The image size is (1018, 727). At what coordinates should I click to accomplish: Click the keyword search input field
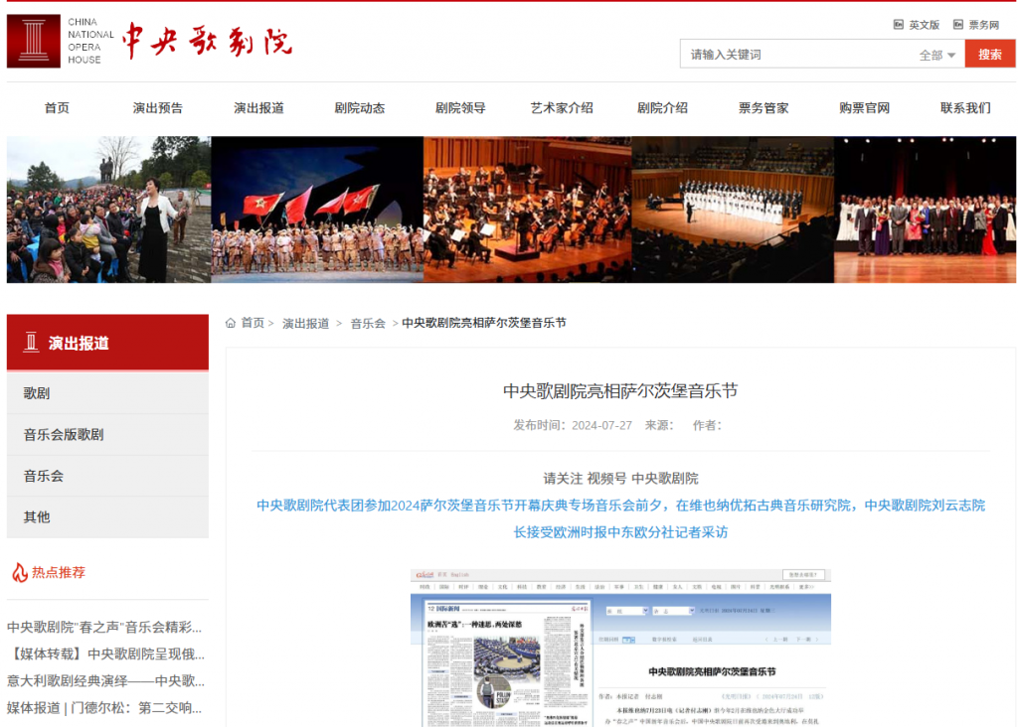pos(795,55)
